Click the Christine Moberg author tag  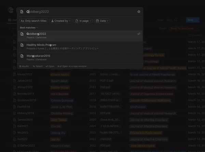pos(62,113)
